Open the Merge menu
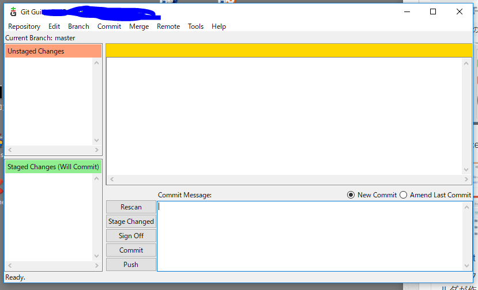 tap(139, 26)
